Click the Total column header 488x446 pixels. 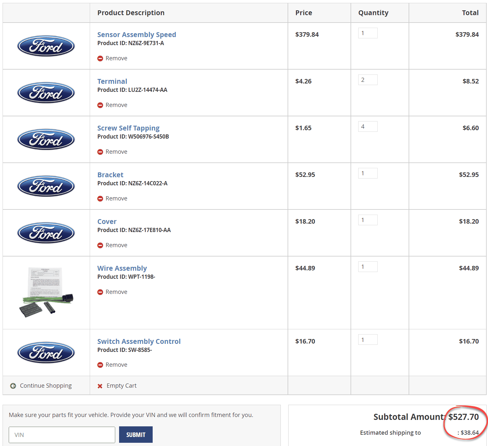470,13
